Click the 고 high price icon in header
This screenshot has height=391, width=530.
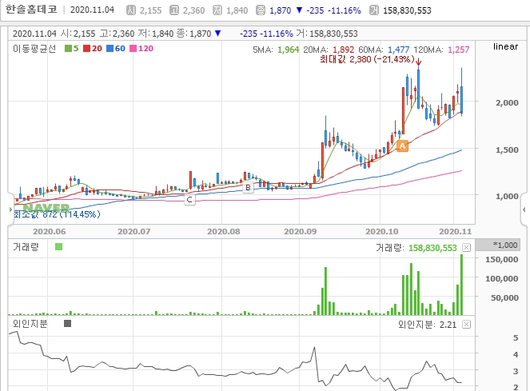coord(174,10)
